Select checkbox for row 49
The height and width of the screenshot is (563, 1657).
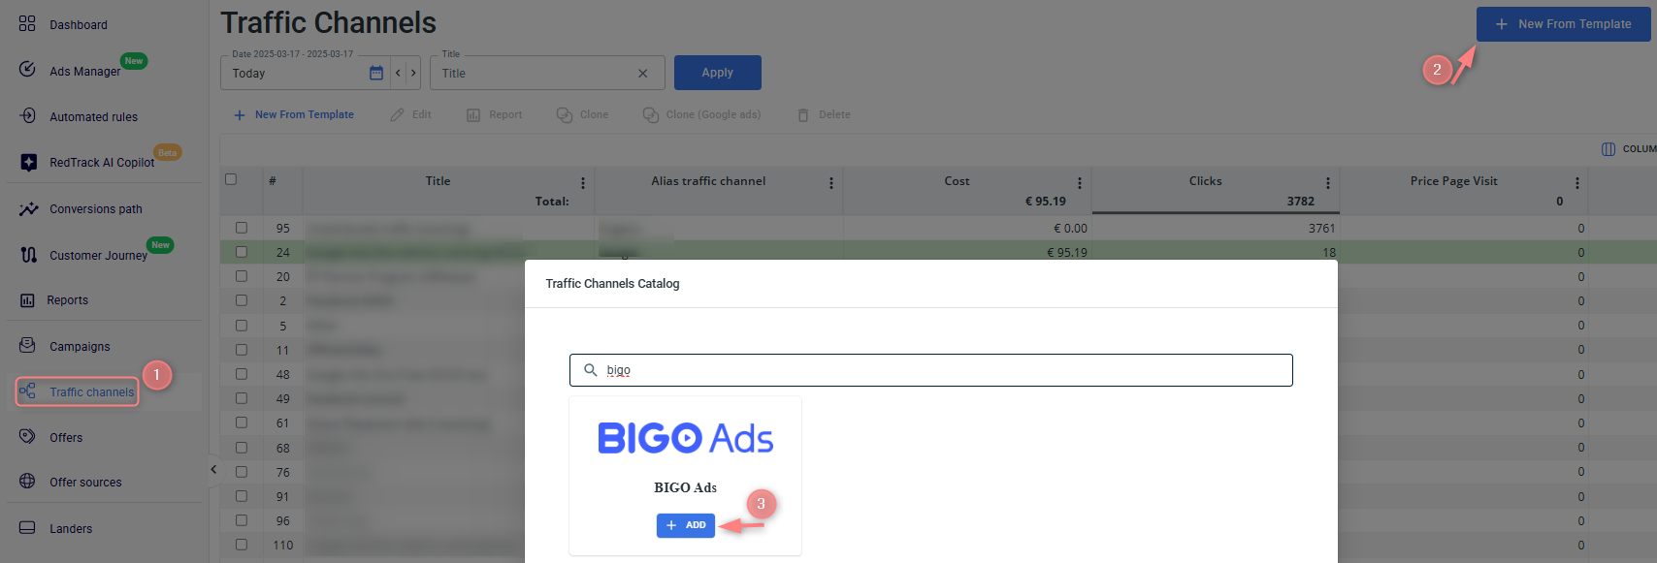[242, 398]
